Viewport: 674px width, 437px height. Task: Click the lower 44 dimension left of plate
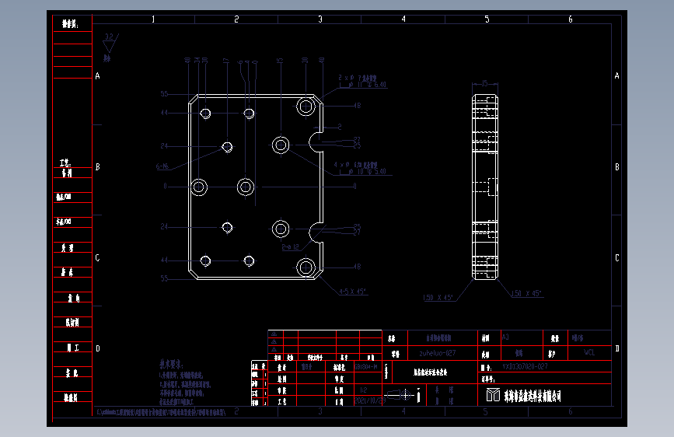coord(164,260)
